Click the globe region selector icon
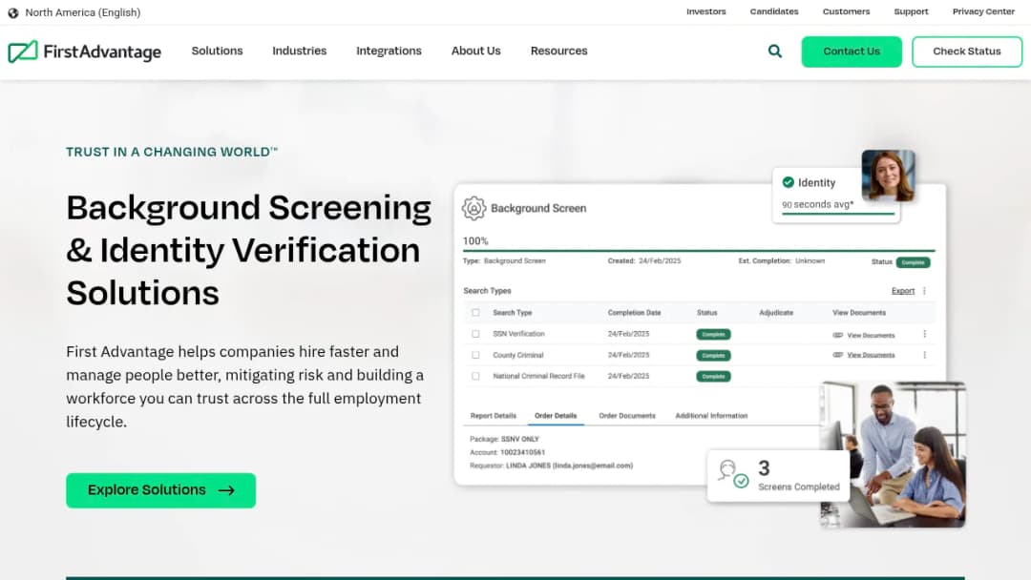 (12, 12)
